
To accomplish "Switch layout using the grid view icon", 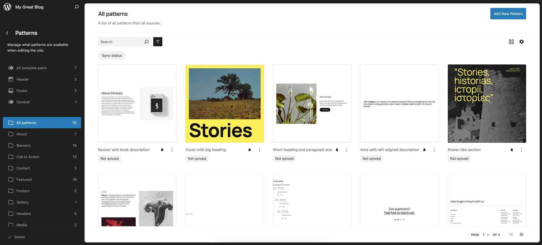I will point(511,42).
